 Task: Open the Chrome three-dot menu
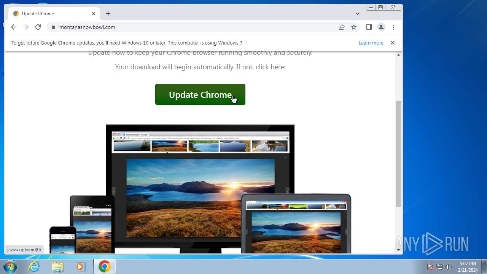[393, 27]
